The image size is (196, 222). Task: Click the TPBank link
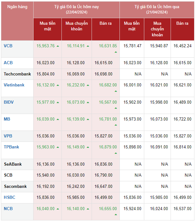(12, 147)
